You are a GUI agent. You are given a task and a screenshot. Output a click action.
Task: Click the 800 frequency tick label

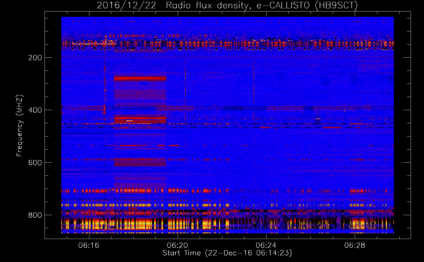click(x=35, y=215)
